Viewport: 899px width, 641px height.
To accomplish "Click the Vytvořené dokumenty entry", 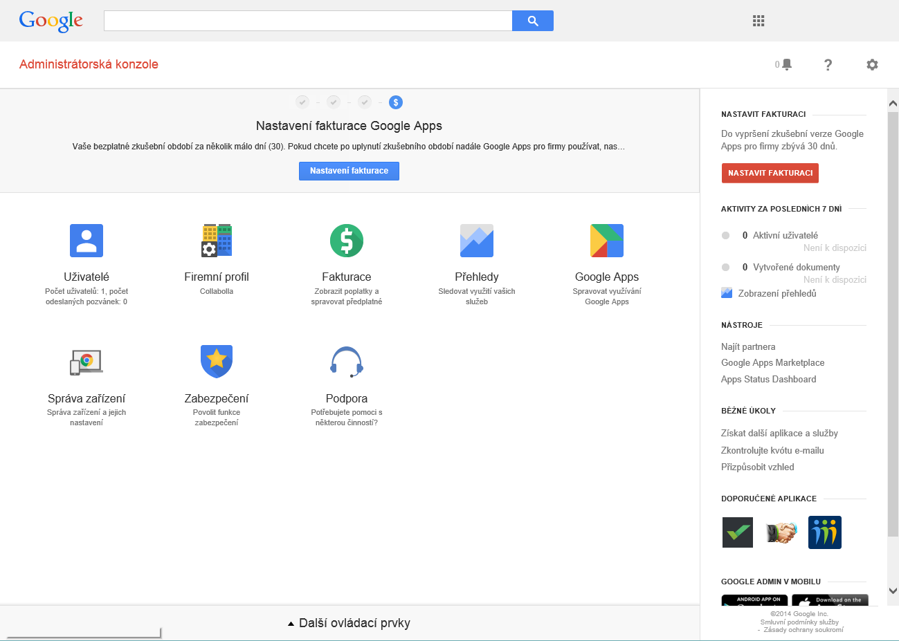I will click(x=796, y=267).
